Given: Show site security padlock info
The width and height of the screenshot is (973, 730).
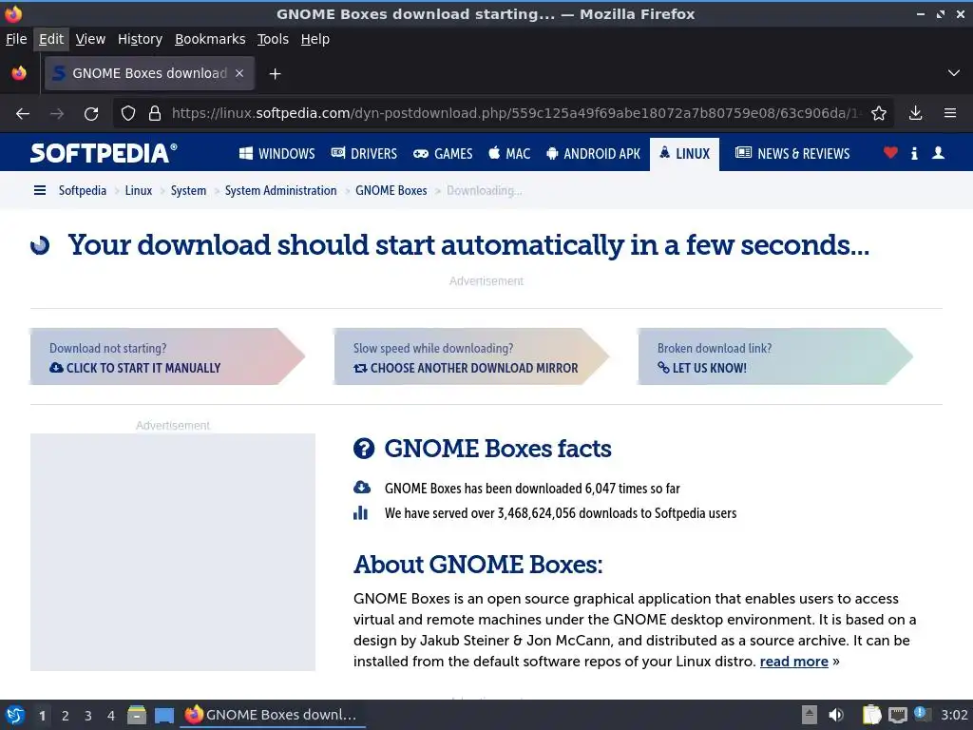Looking at the screenshot, I should (155, 114).
